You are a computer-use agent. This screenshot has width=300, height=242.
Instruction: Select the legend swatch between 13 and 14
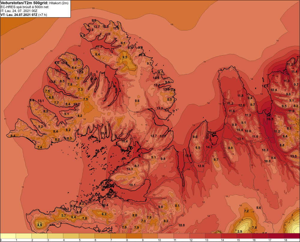[x=213, y=236]
